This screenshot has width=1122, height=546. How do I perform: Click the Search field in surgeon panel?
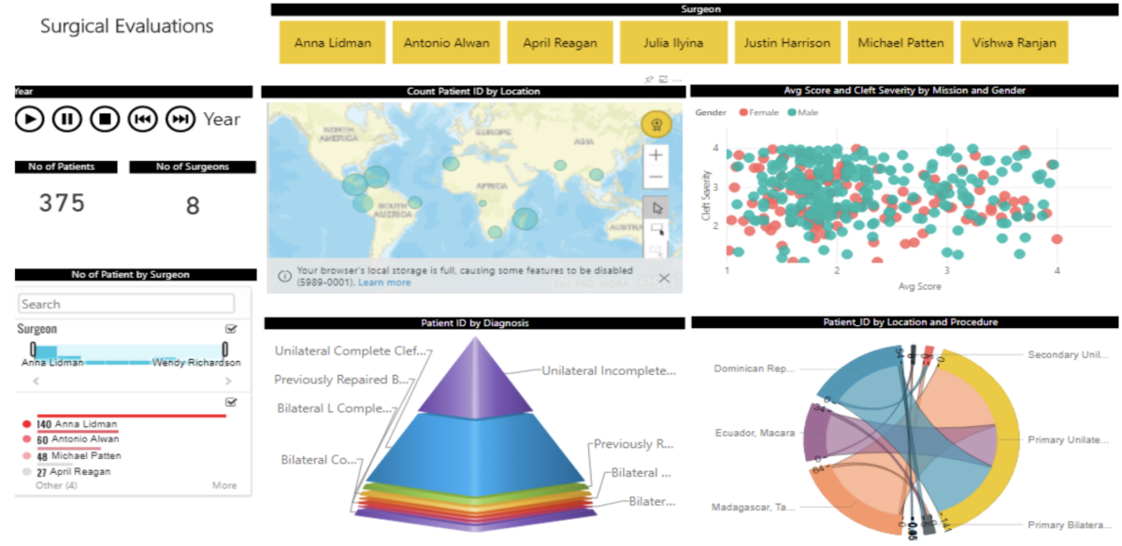click(x=126, y=304)
